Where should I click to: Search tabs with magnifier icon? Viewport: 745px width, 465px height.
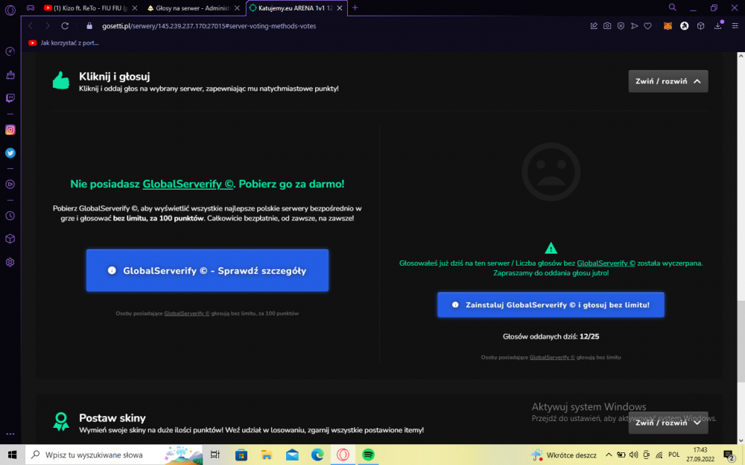(x=672, y=7)
